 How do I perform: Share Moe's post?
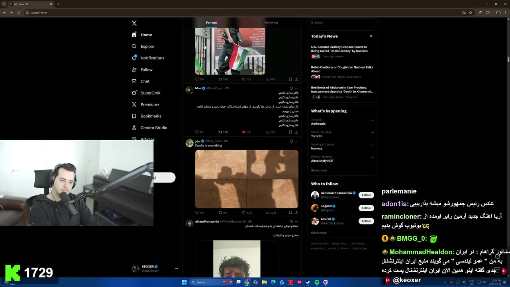296,132
